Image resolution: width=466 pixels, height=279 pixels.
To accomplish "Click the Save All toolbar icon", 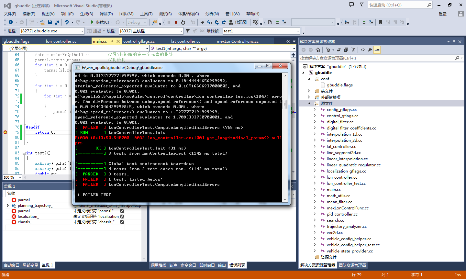I will tap(56, 22).
